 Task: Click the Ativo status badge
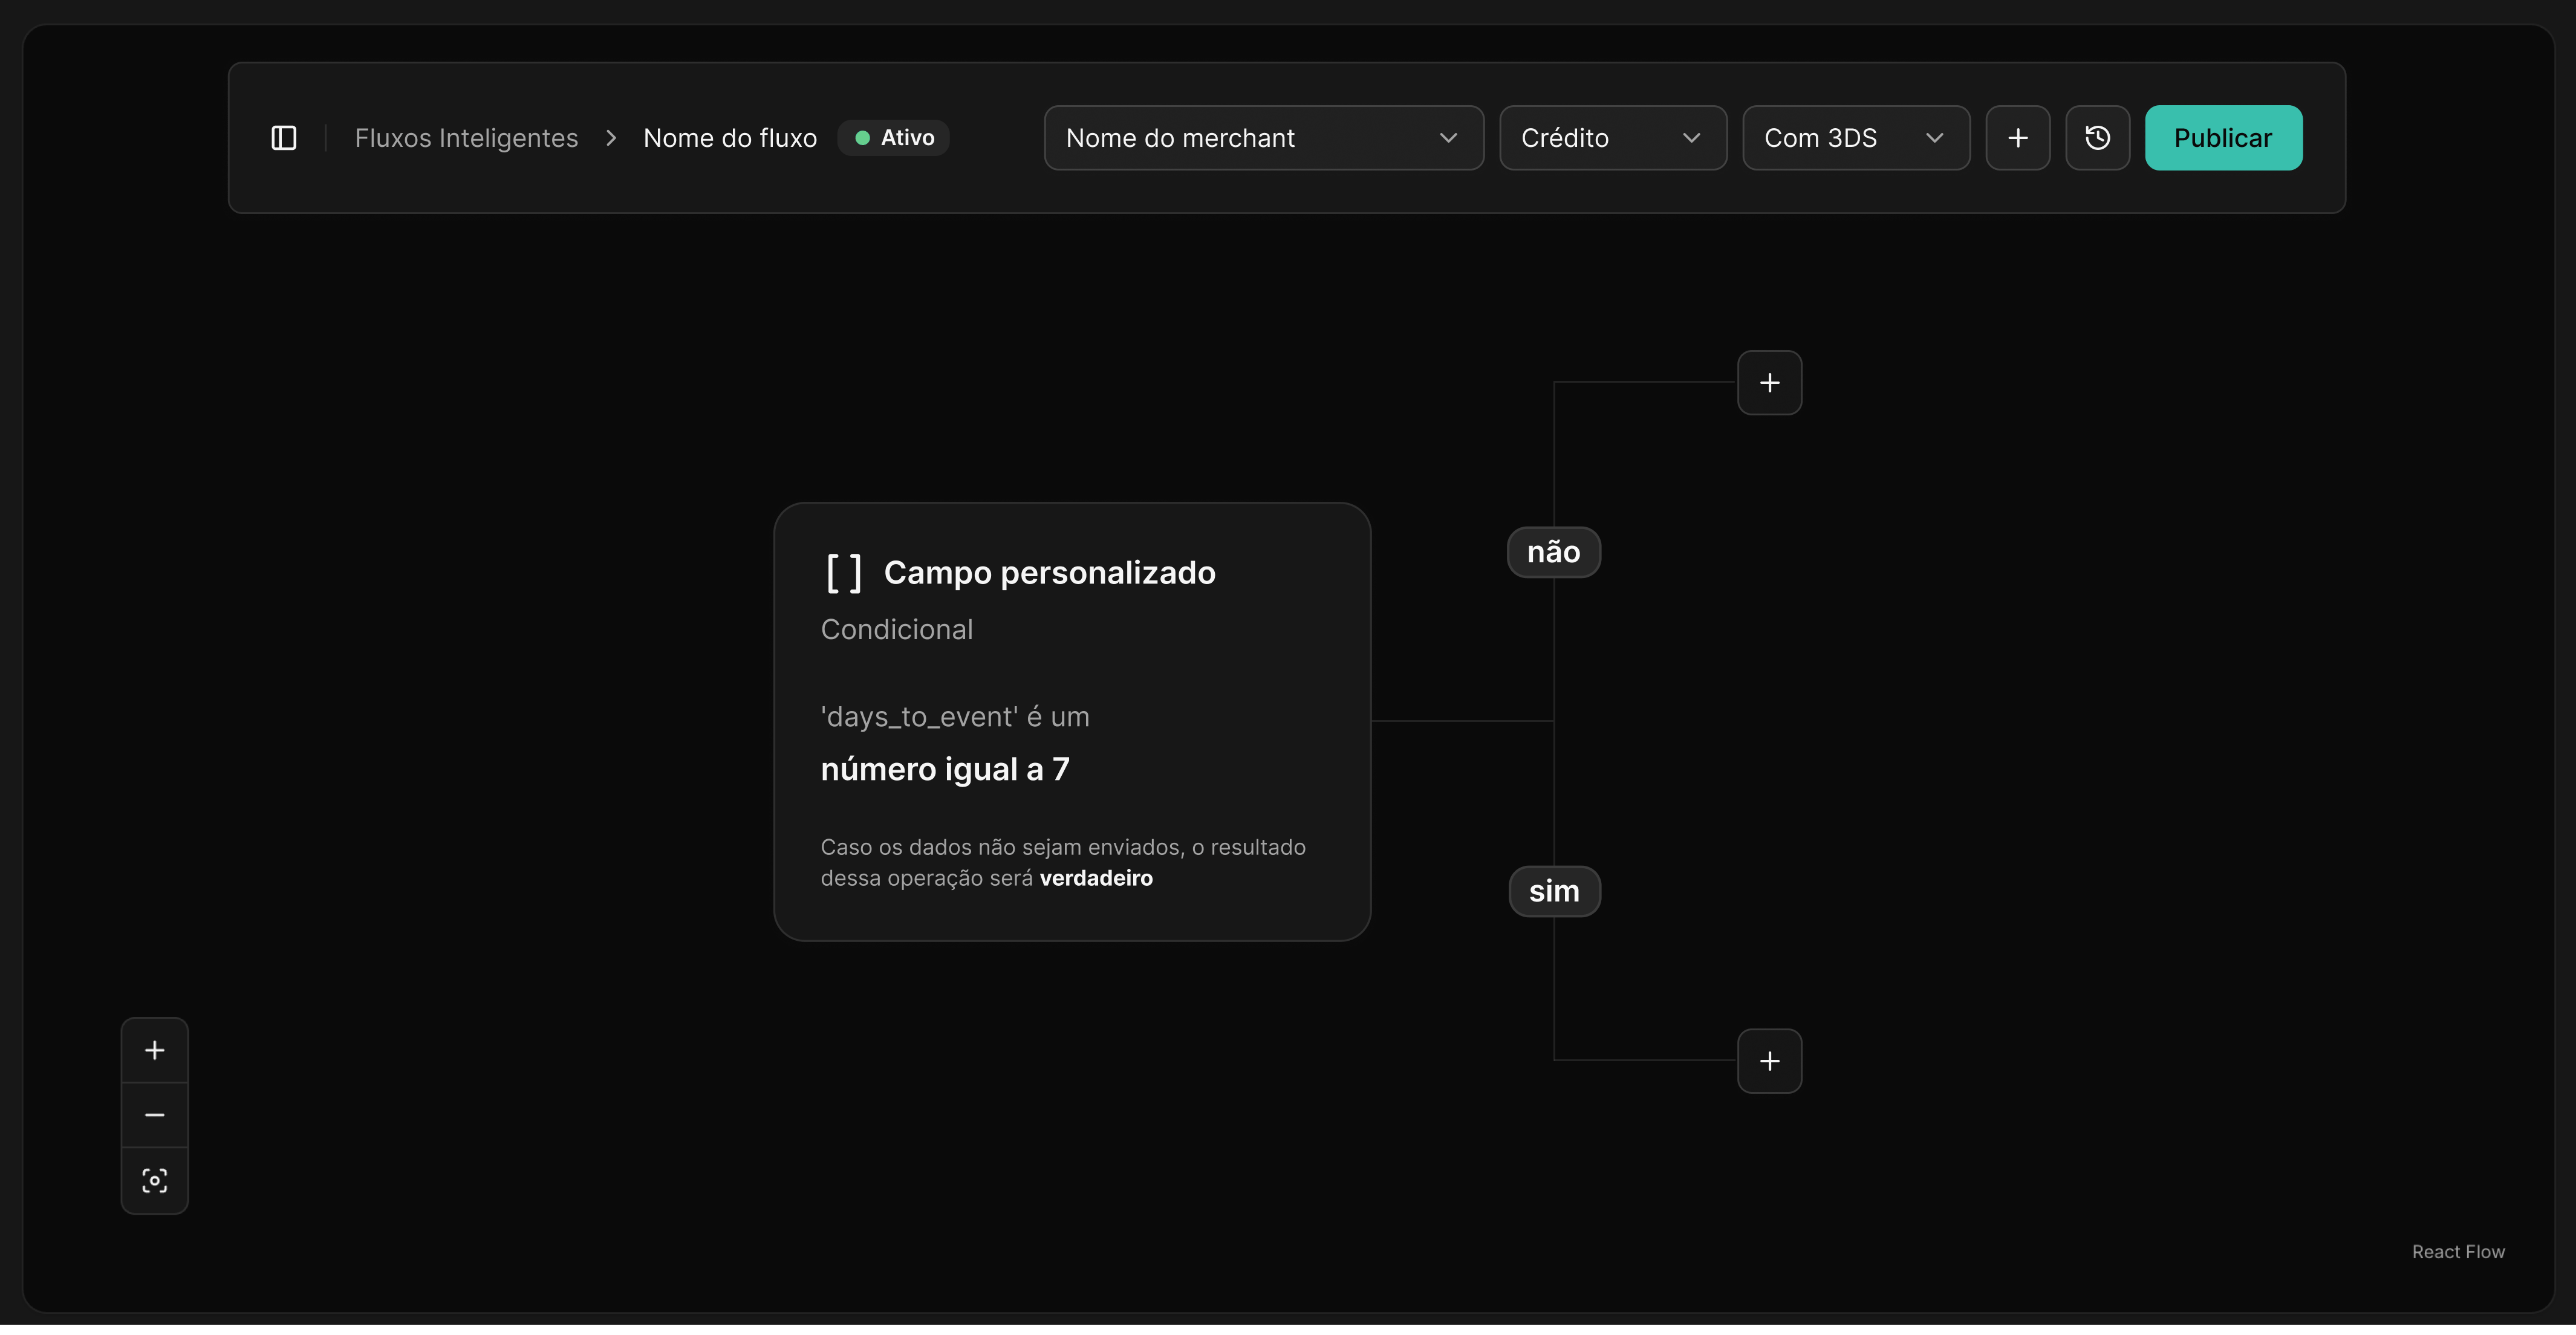(894, 138)
